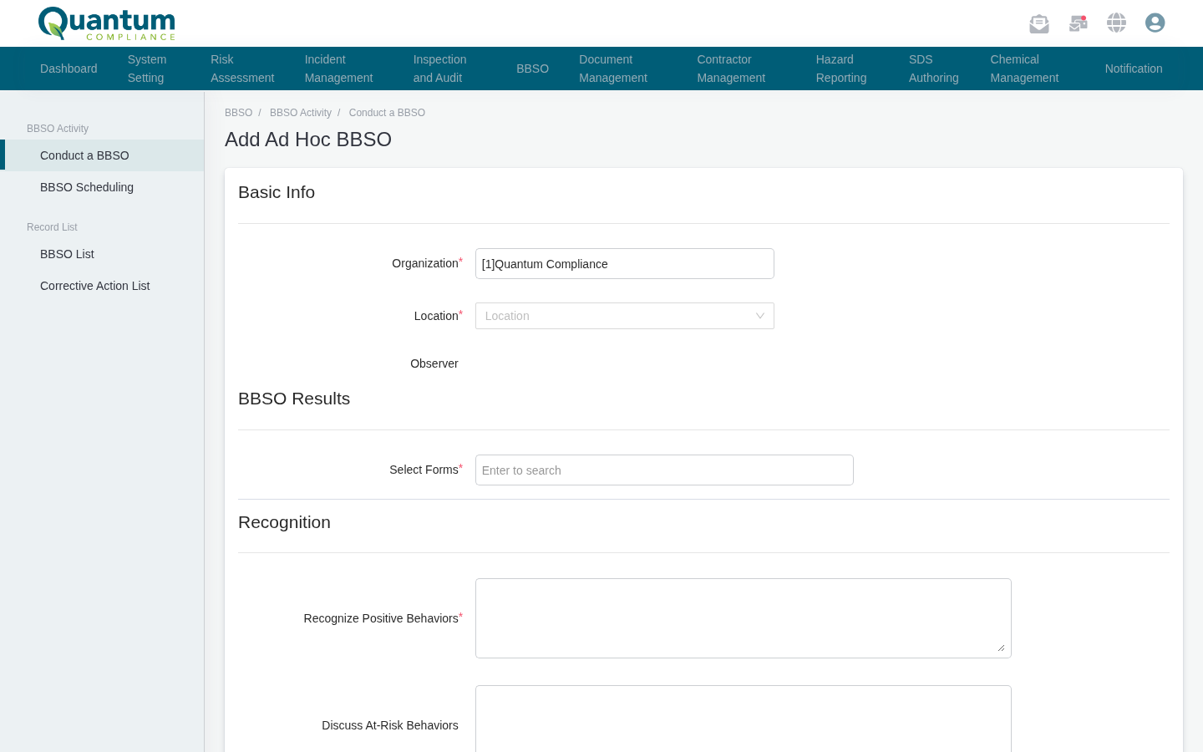1203x752 pixels.
Task: Open Risk Assessment menu
Action: [x=242, y=69]
